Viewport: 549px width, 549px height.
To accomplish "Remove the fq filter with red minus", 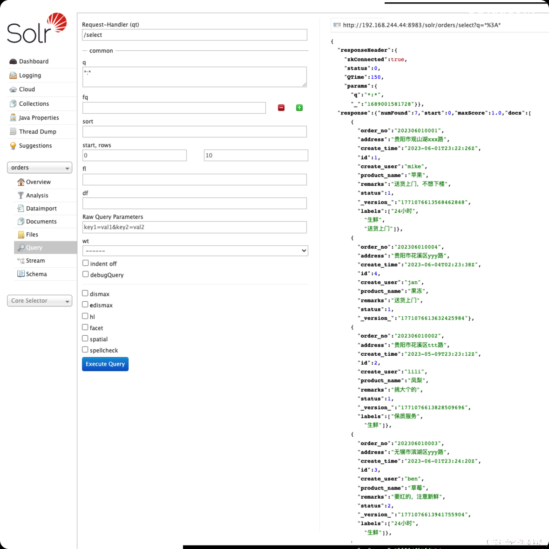I will pos(281,108).
